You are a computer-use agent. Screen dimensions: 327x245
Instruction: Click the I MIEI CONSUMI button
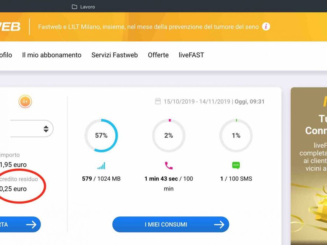point(170,224)
